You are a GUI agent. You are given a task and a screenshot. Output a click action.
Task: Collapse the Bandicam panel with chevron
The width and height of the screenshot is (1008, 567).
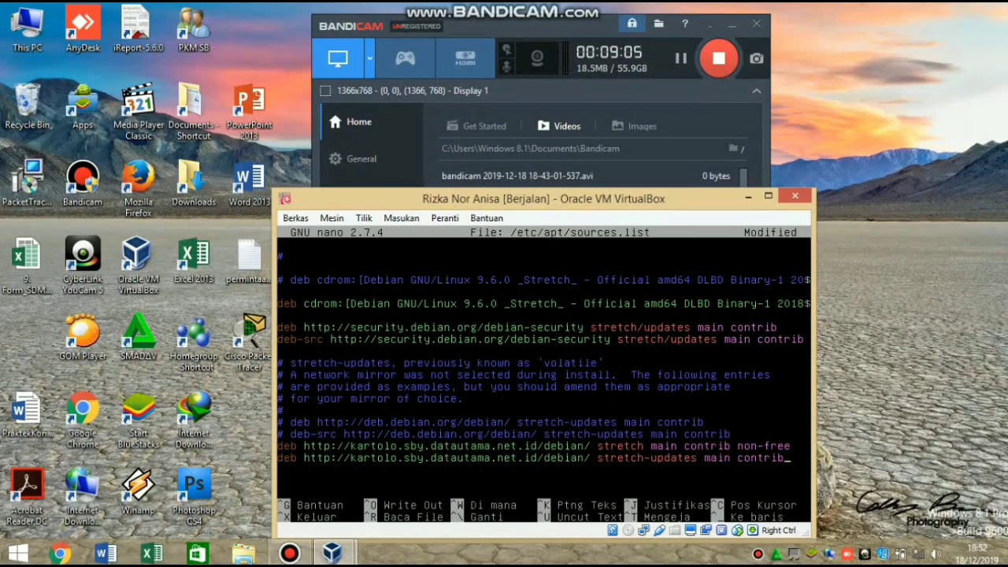[x=756, y=91]
